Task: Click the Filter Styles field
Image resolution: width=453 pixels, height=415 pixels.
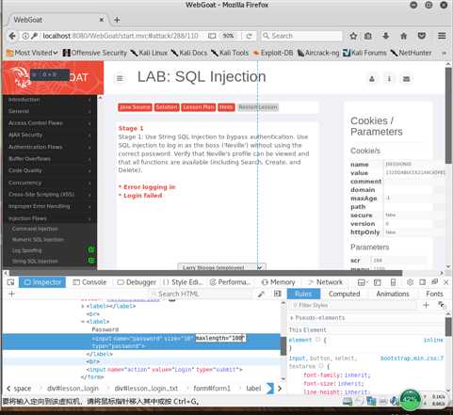Action: [x=354, y=305]
